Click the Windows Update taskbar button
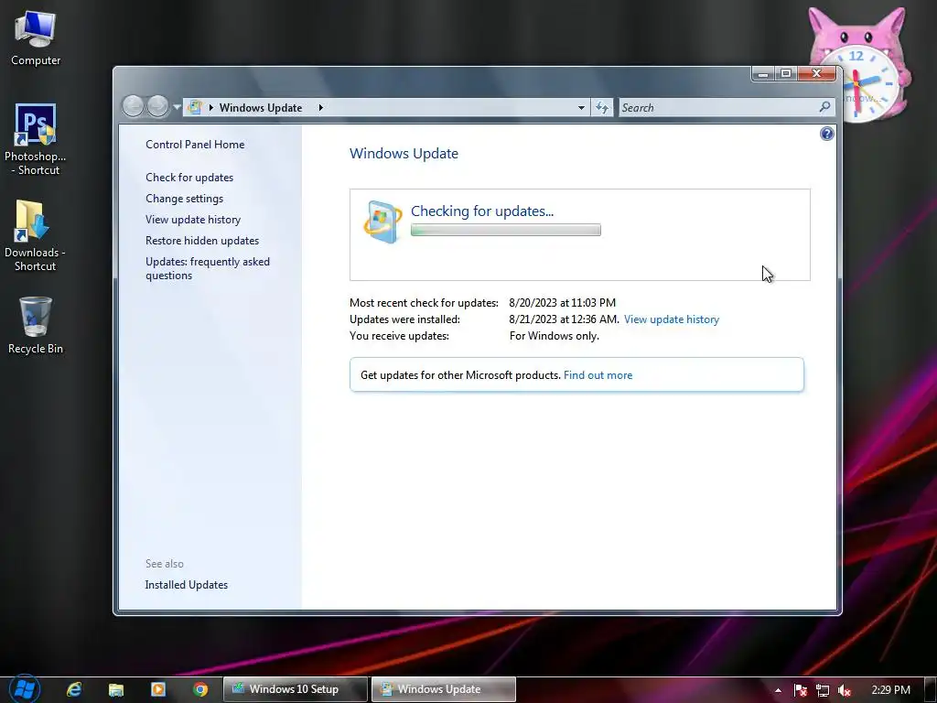Viewport: 937px width, 703px height. [444, 689]
